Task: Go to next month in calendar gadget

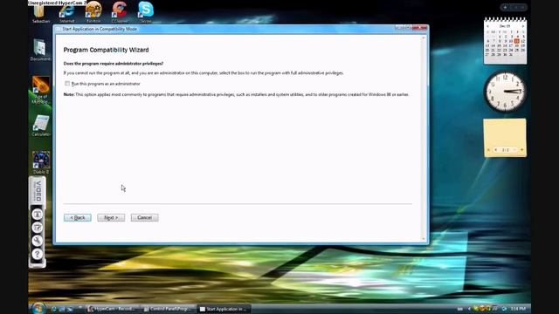Action: (x=522, y=26)
